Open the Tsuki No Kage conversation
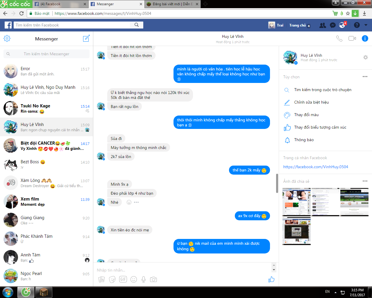This screenshot has height=298, width=372. click(x=46, y=108)
